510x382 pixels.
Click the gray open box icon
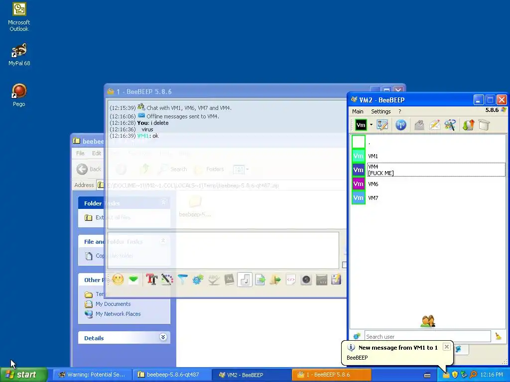484,125
